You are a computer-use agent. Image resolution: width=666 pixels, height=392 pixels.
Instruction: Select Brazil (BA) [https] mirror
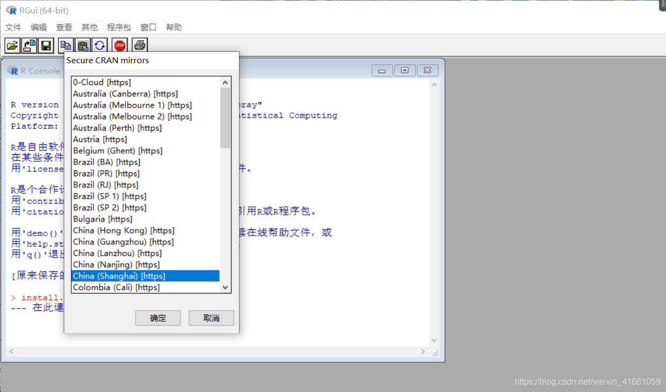(x=146, y=162)
